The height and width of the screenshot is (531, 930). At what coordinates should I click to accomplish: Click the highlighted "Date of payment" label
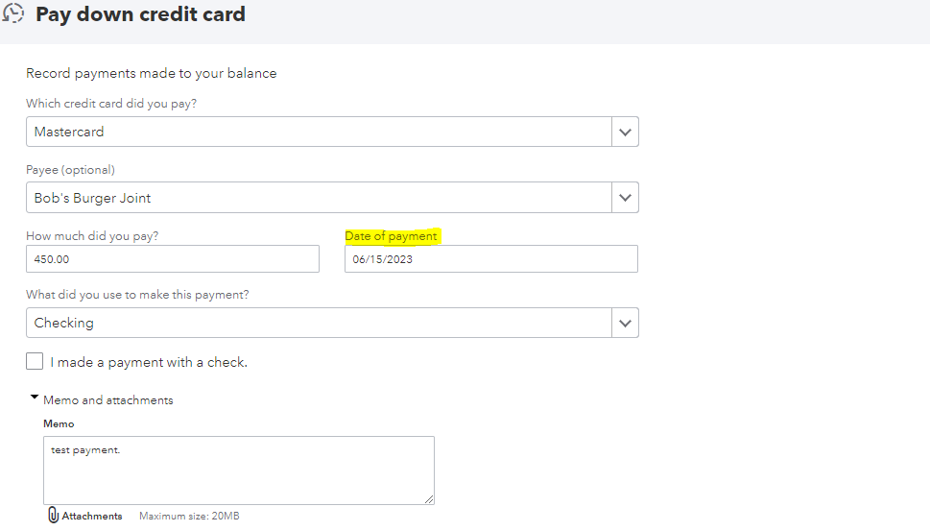coord(391,236)
